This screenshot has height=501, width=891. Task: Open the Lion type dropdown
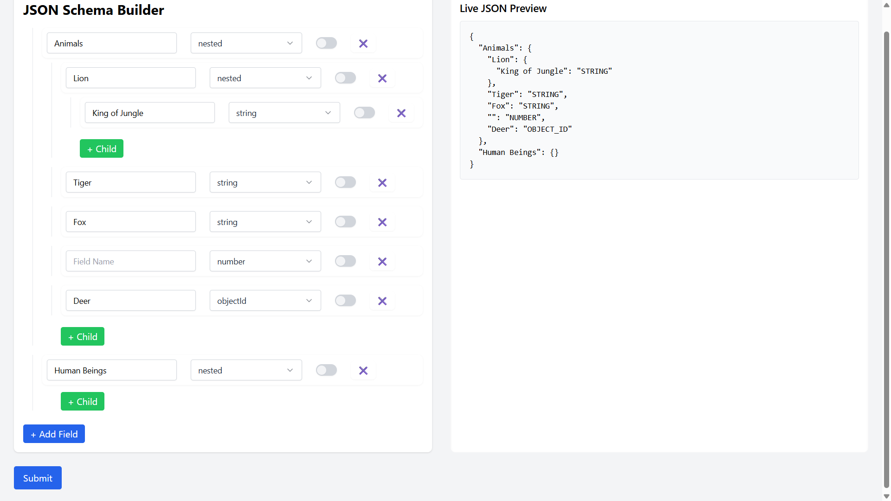(x=265, y=78)
